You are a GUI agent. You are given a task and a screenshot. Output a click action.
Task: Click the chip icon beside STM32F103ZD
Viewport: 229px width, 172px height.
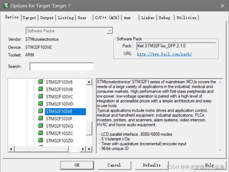click(41, 140)
